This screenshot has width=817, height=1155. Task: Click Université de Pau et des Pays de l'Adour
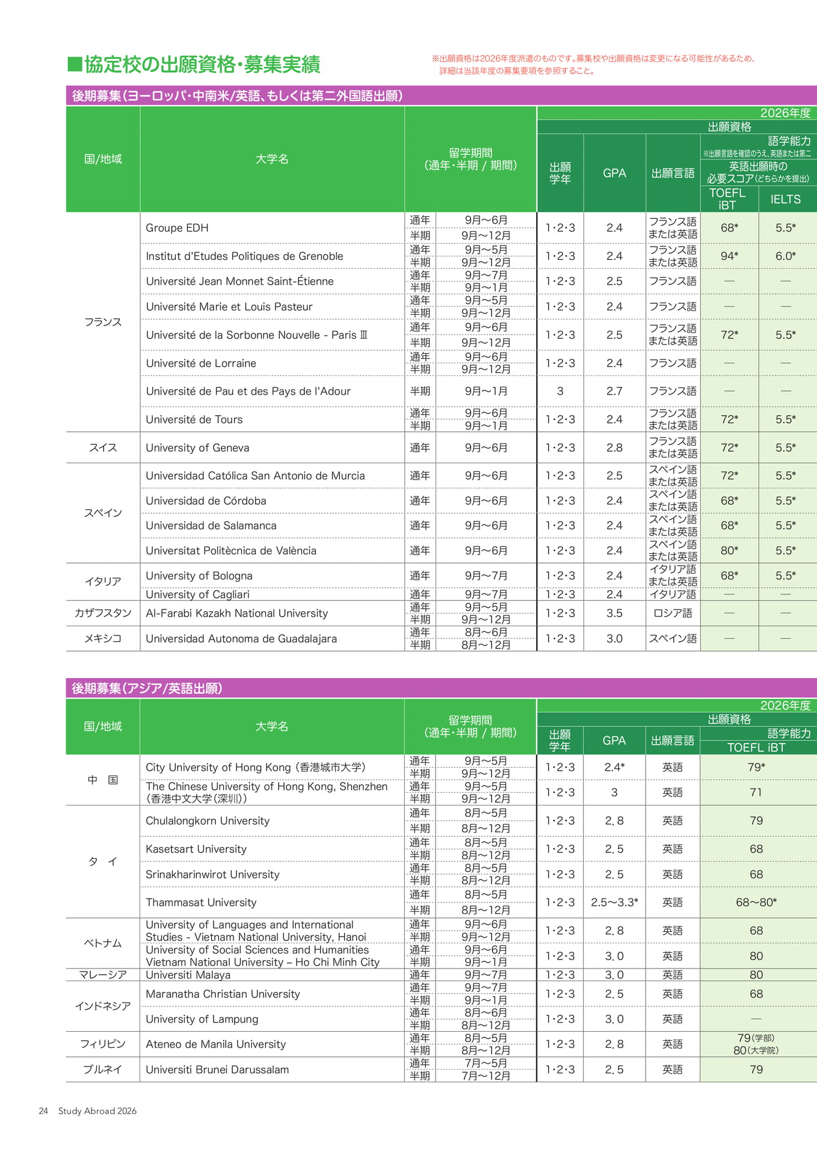pyautogui.click(x=248, y=391)
